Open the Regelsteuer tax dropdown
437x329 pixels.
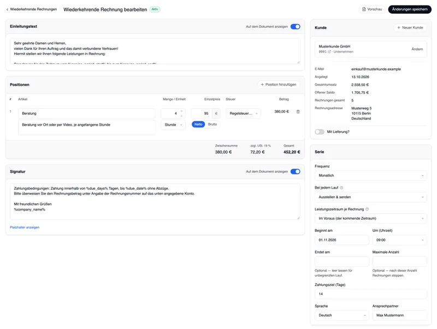tap(243, 114)
